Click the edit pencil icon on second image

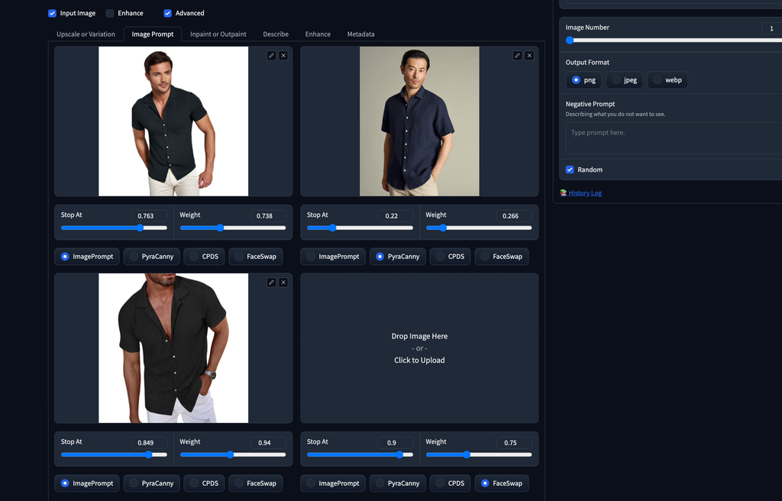click(517, 56)
